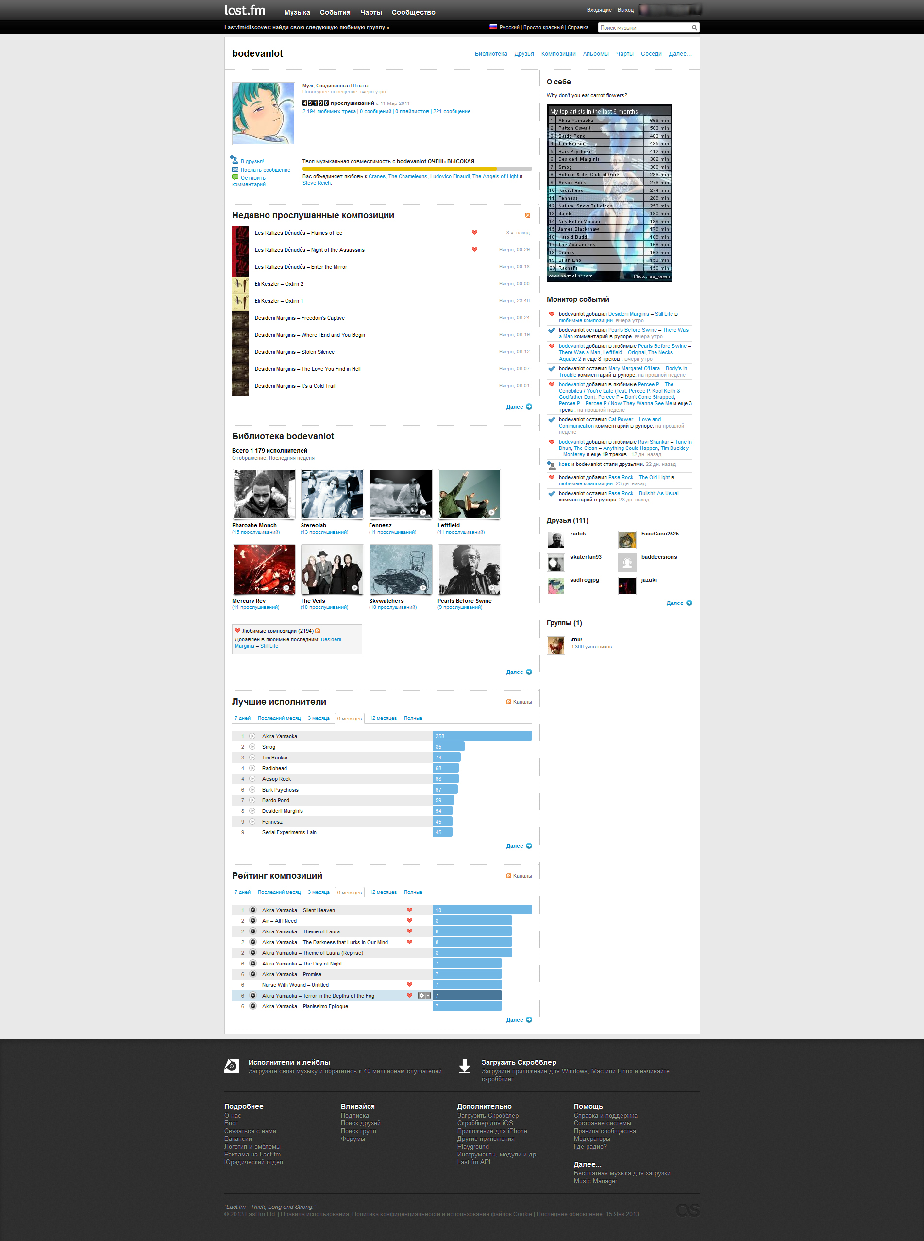
Task: Click arrow icon after friends Далее
Action: pyautogui.click(x=689, y=603)
